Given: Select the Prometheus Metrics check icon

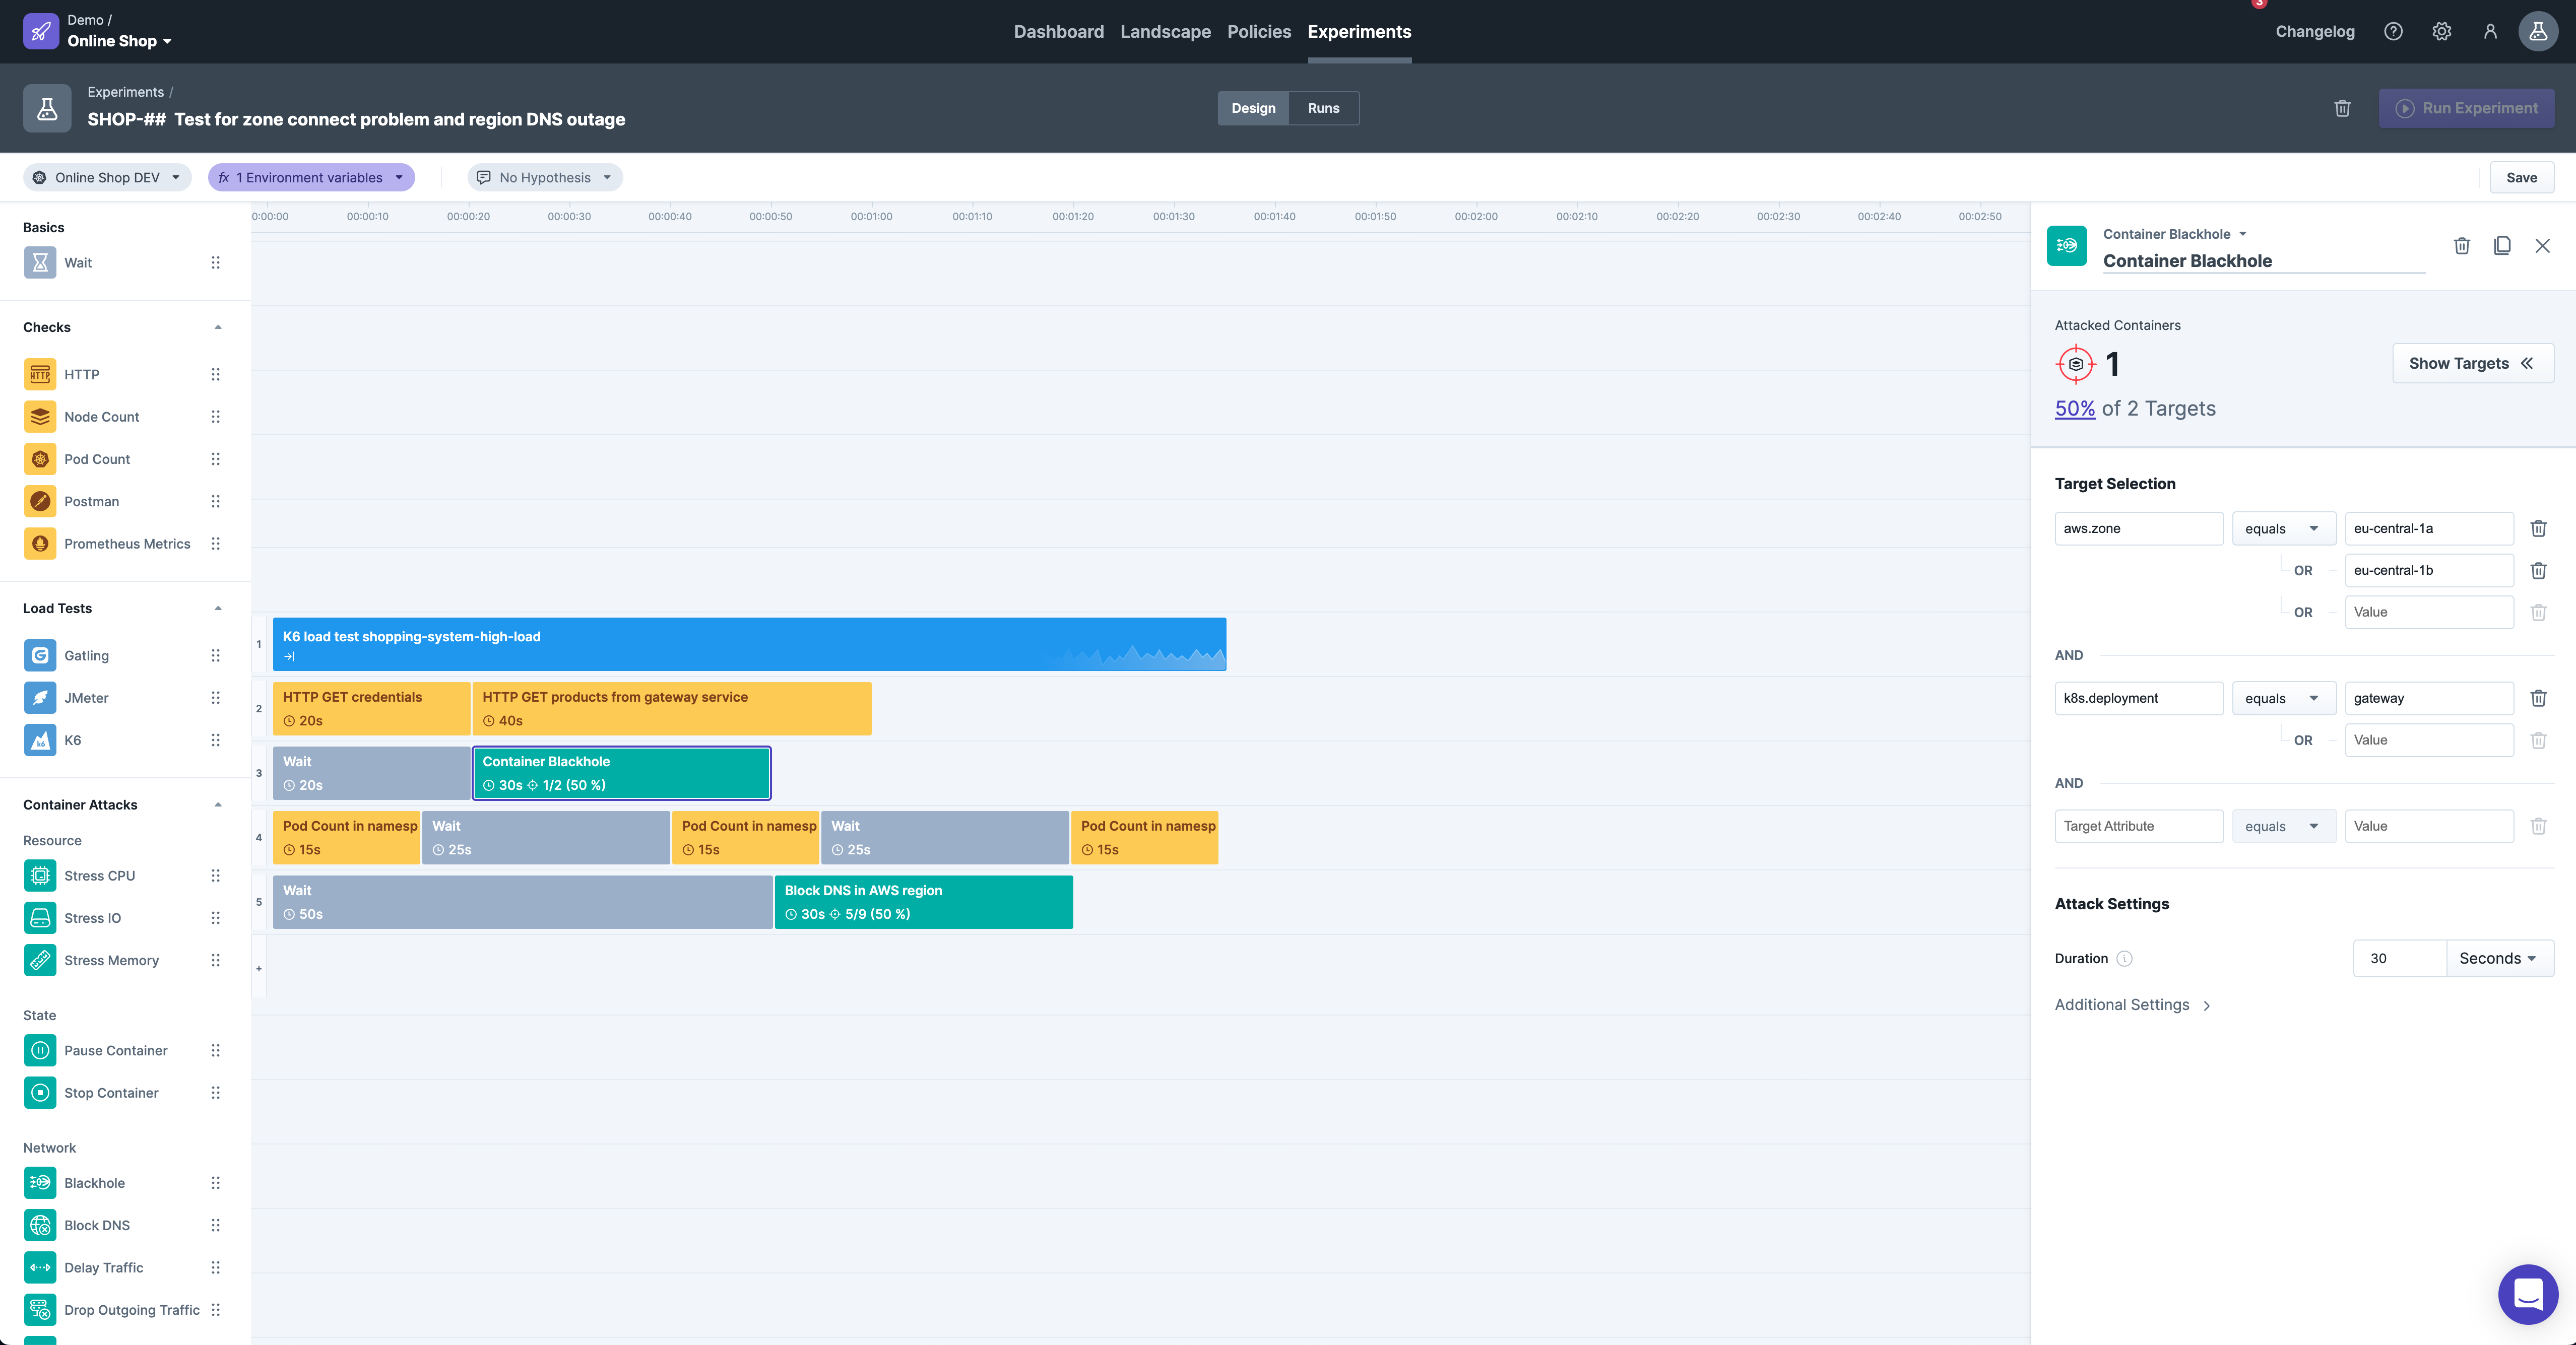Looking at the screenshot, I should click(40, 544).
